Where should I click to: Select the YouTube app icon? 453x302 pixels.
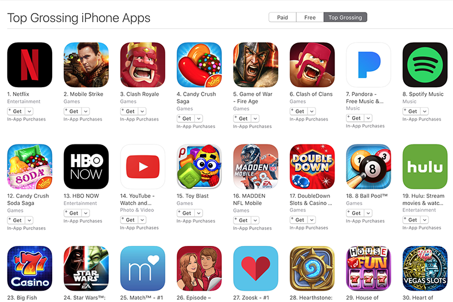(143, 167)
